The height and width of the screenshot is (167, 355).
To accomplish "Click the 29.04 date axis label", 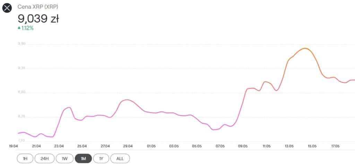I will click(128, 146).
